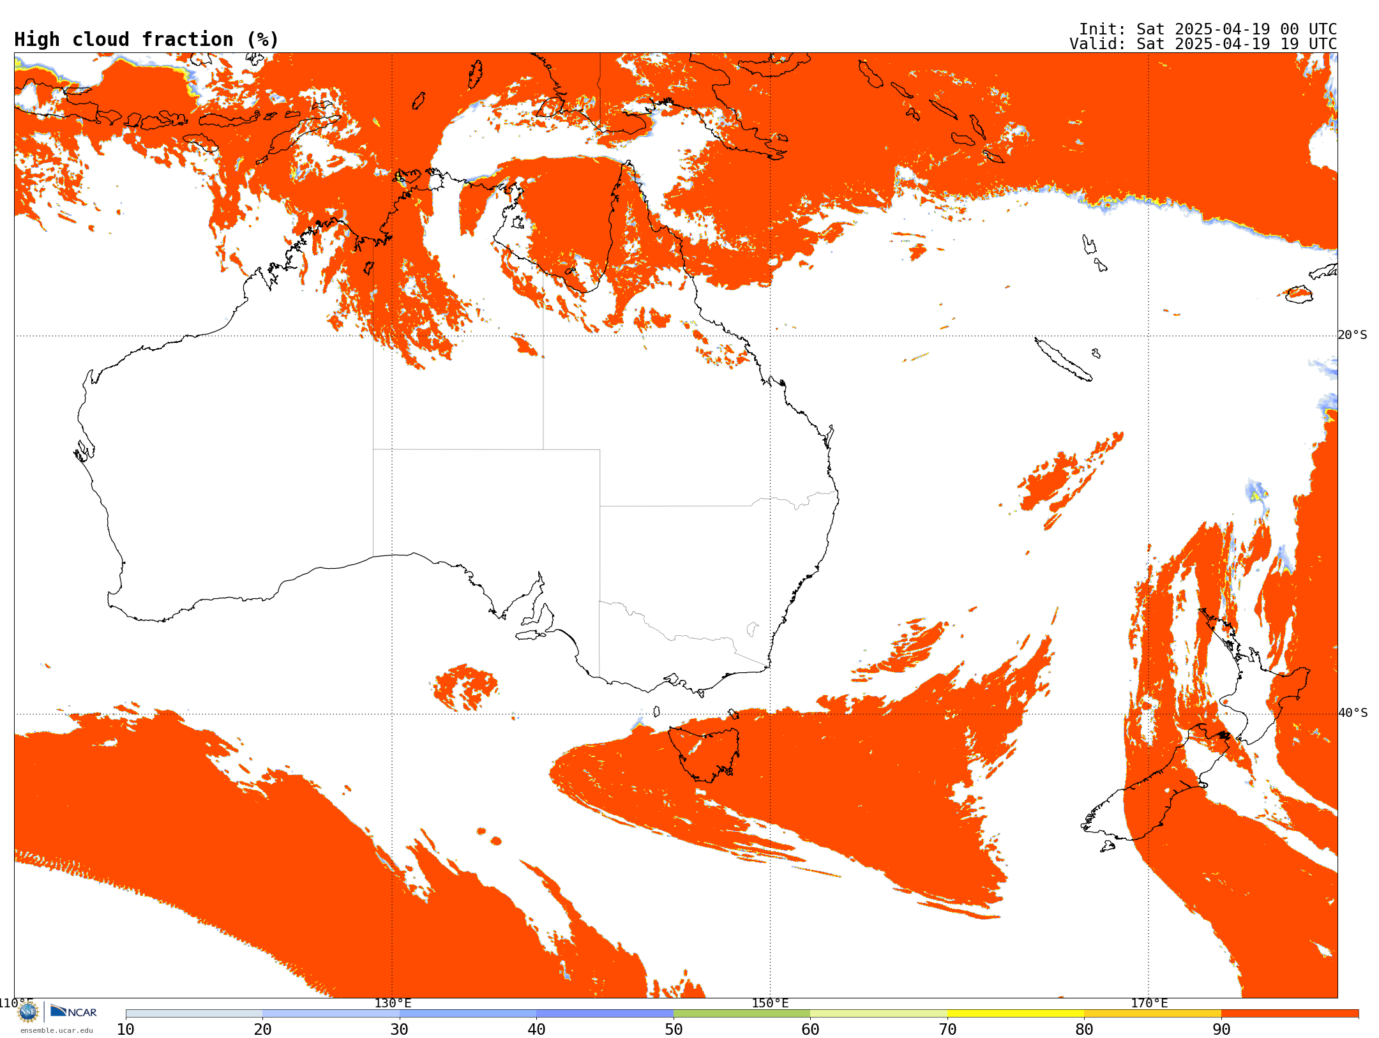This screenshot has height=1038, width=1379.
Task: Pick the 50–60 green colorbar segment
Action: click(742, 1014)
